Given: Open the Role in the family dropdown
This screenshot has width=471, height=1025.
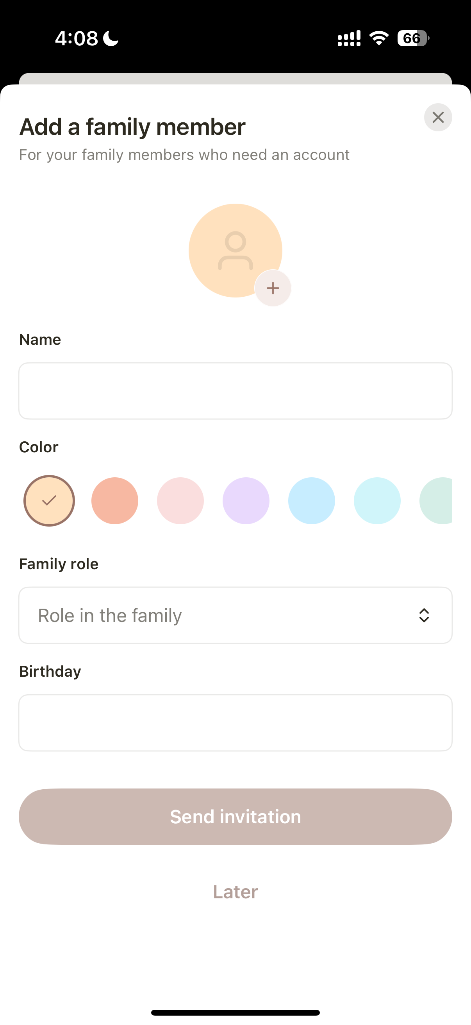Looking at the screenshot, I should coord(235,615).
